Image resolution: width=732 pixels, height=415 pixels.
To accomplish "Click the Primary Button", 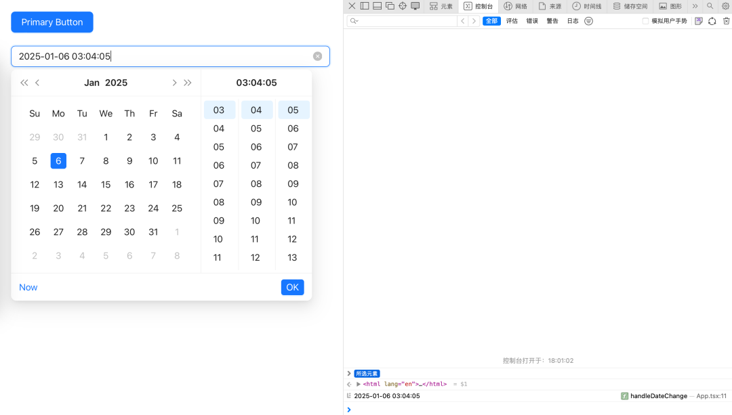I will point(52,22).
